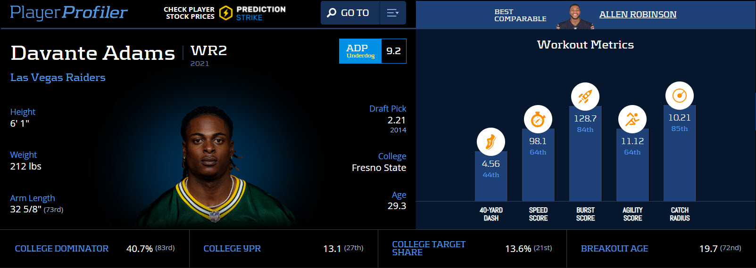Click the College Dominator metric label

tap(62, 249)
